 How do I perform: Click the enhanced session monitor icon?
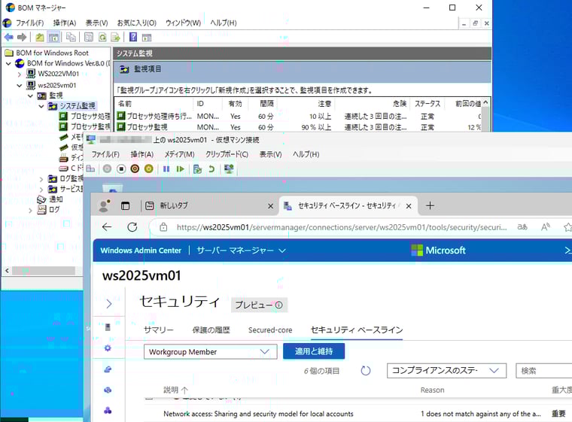coord(229,168)
